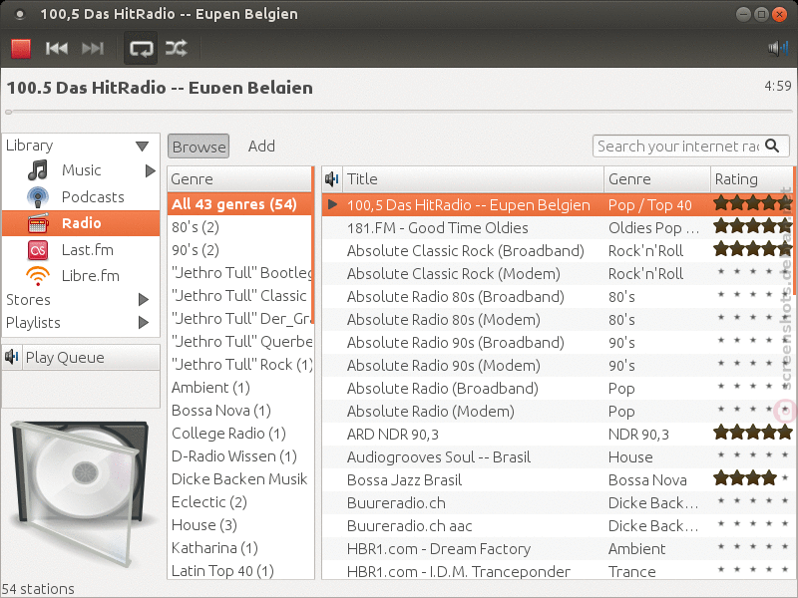The image size is (798, 598).
Task: Set rating for Audiogrooves Soul -- Brasil
Action: point(753,455)
